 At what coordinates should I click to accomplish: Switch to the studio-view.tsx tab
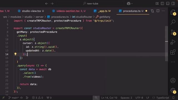pos(31,11)
